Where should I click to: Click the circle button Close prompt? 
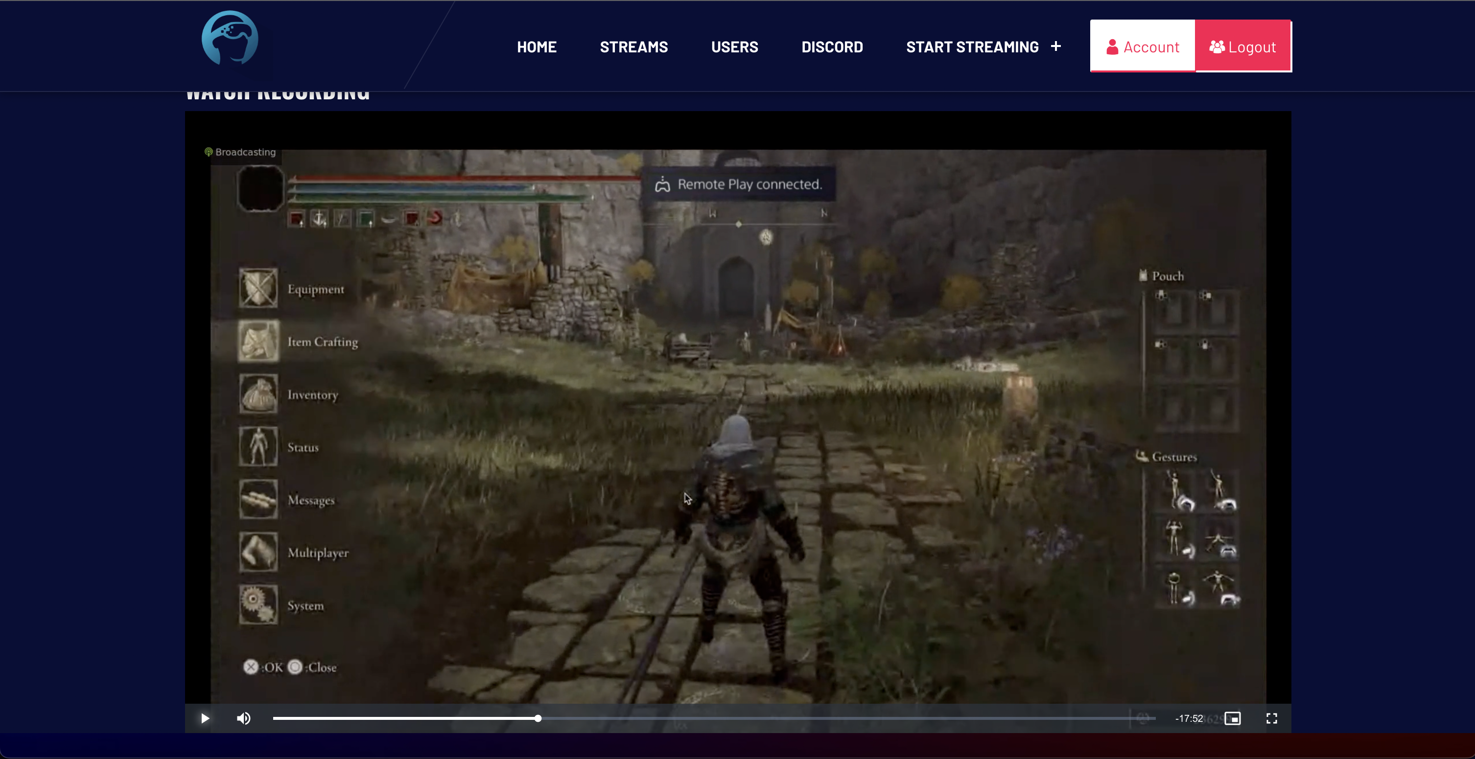click(312, 667)
